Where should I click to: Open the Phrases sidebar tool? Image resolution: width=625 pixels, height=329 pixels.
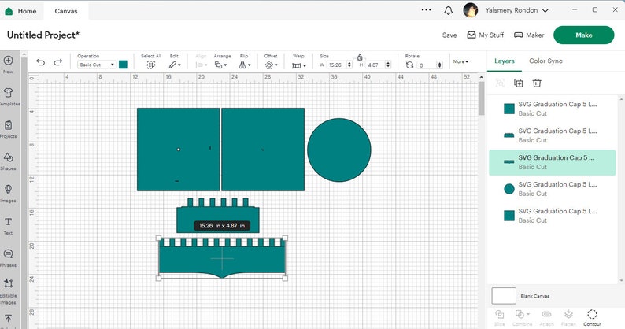click(x=8, y=254)
